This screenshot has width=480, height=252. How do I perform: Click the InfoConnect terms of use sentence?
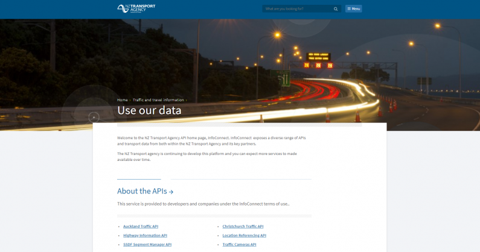tap(203, 204)
